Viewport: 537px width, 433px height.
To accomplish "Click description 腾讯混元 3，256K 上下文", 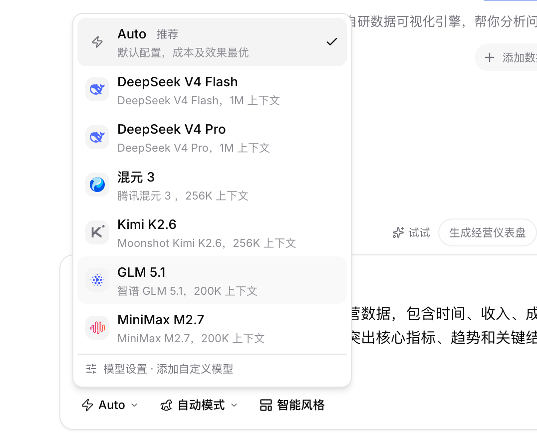I will (x=183, y=196).
